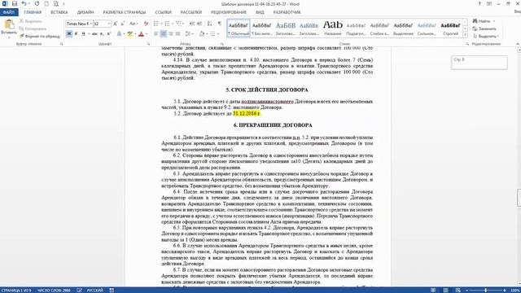
Task: Click macro recording icon in status bar
Action: pyautogui.click(x=112, y=290)
